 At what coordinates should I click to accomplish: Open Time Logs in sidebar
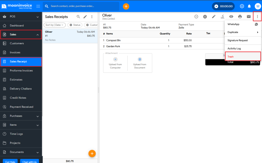coord(21,134)
